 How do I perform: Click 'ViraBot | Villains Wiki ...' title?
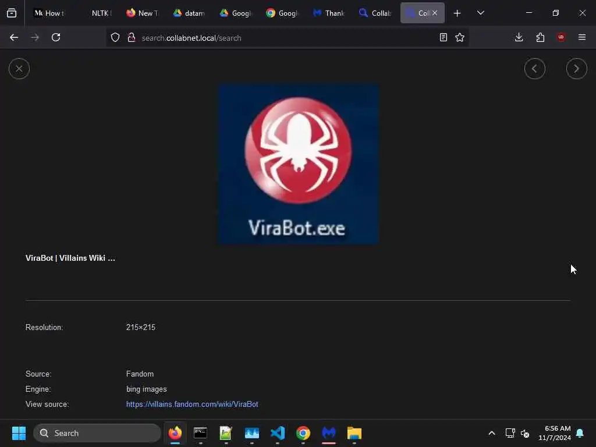(70, 258)
